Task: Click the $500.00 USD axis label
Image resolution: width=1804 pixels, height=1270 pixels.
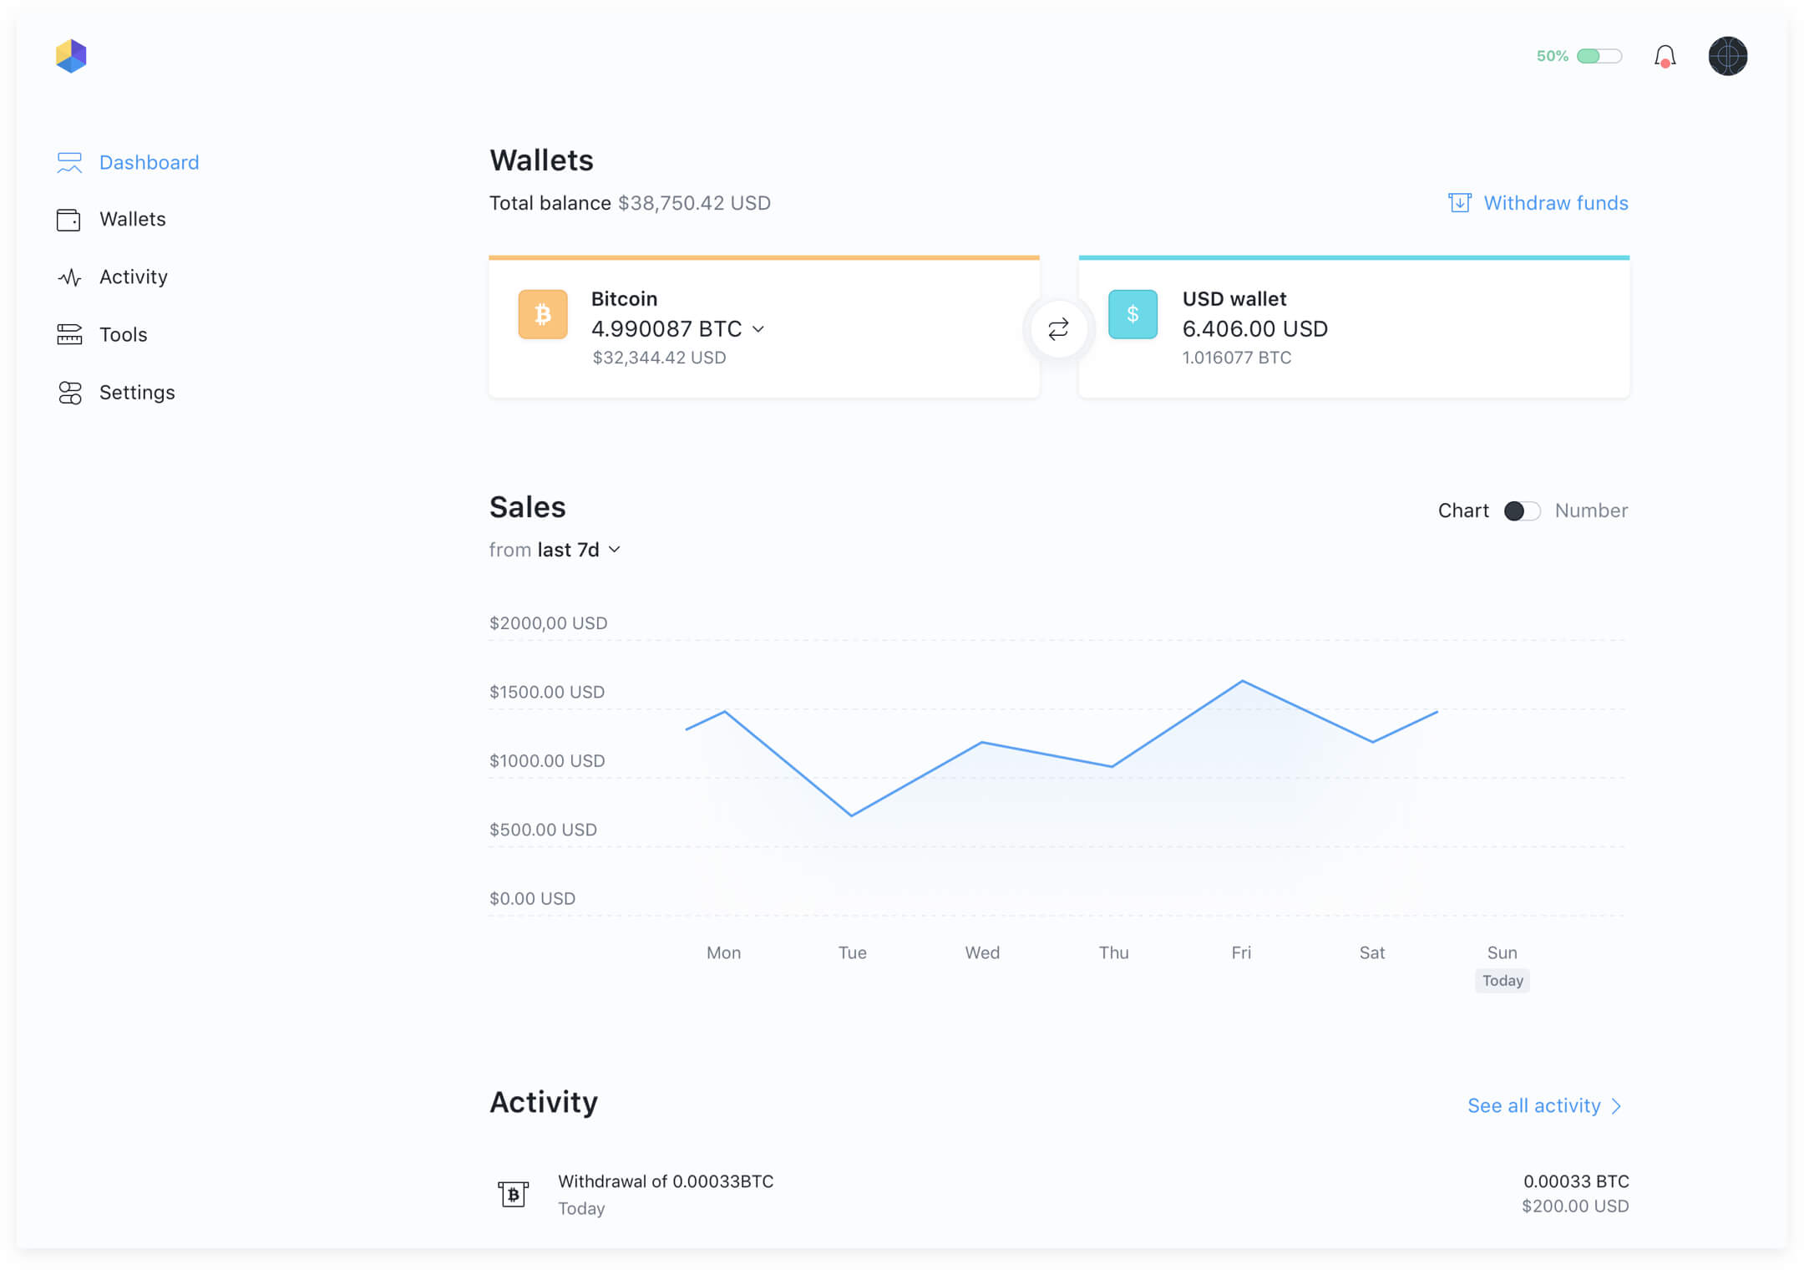Action: tap(543, 830)
